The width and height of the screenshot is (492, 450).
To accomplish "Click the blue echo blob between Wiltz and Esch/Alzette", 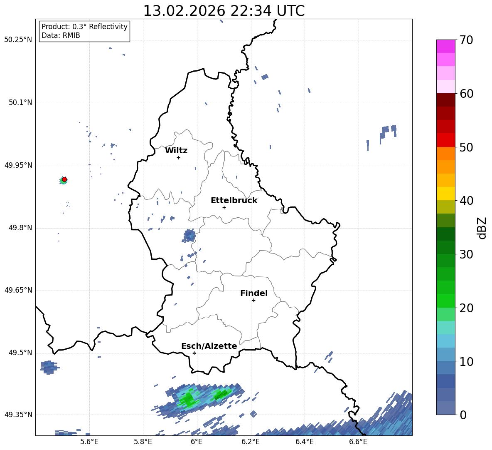I will tap(189, 235).
